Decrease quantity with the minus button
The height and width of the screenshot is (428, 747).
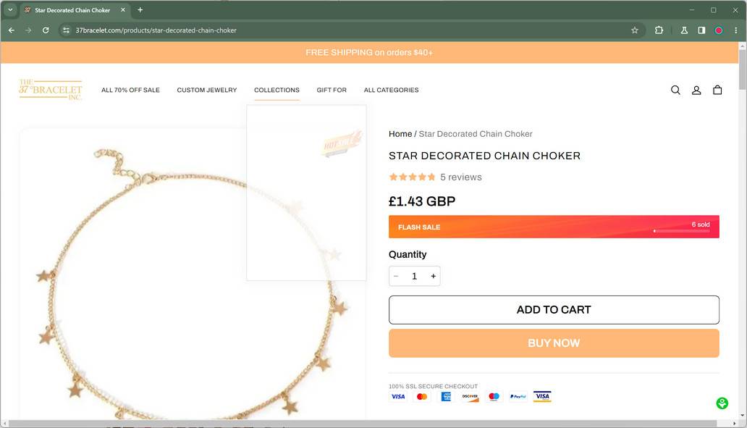tap(396, 276)
